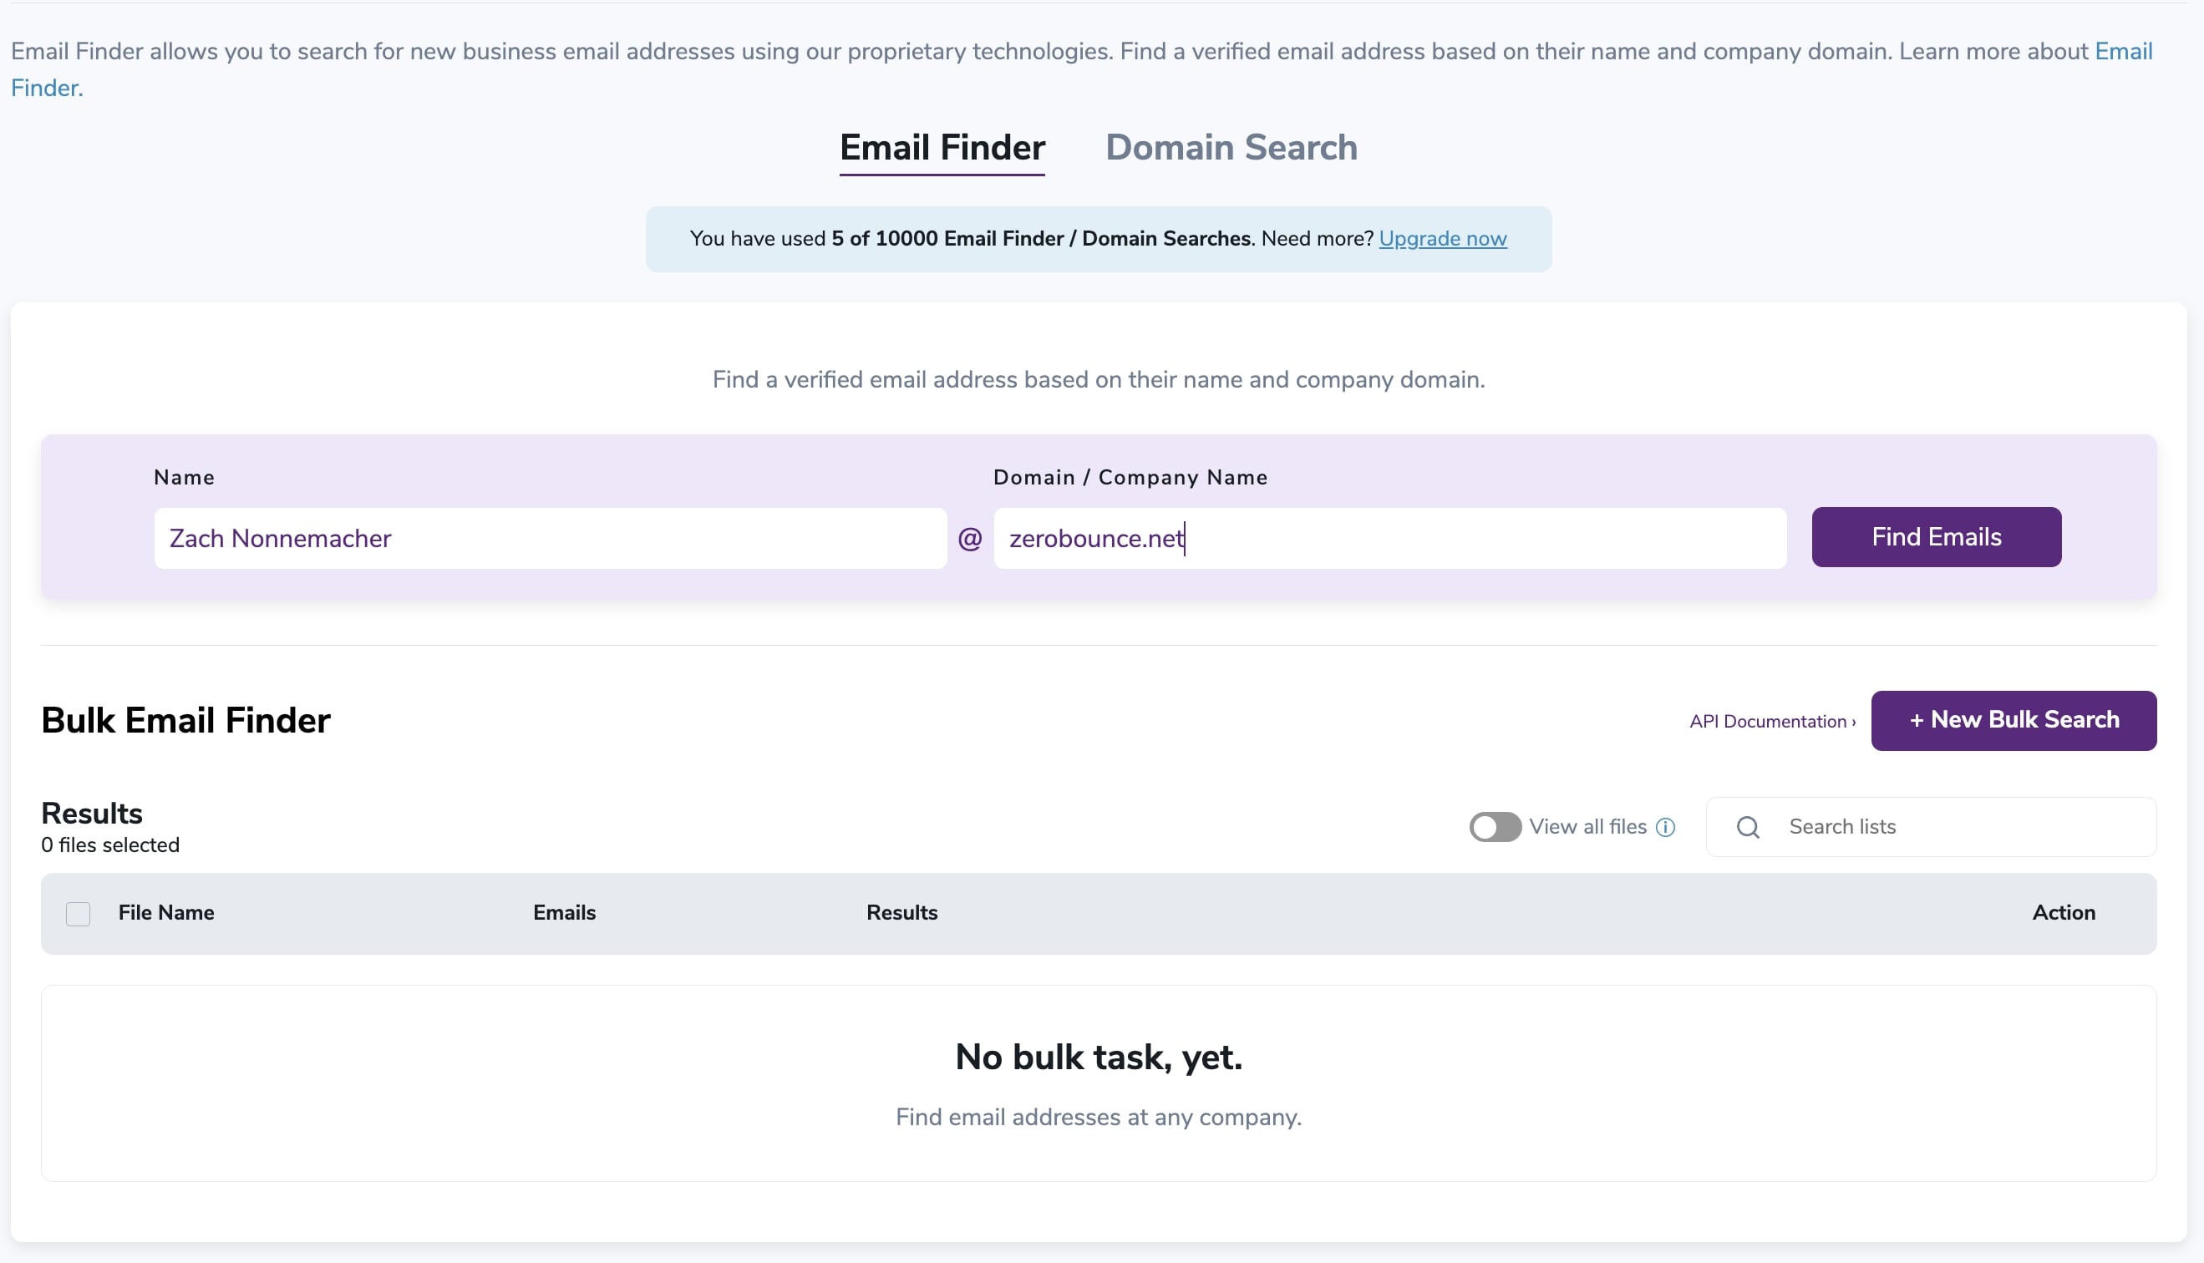
Task: Click the No bulk task, yet. message
Action: pyautogui.click(x=1098, y=1058)
